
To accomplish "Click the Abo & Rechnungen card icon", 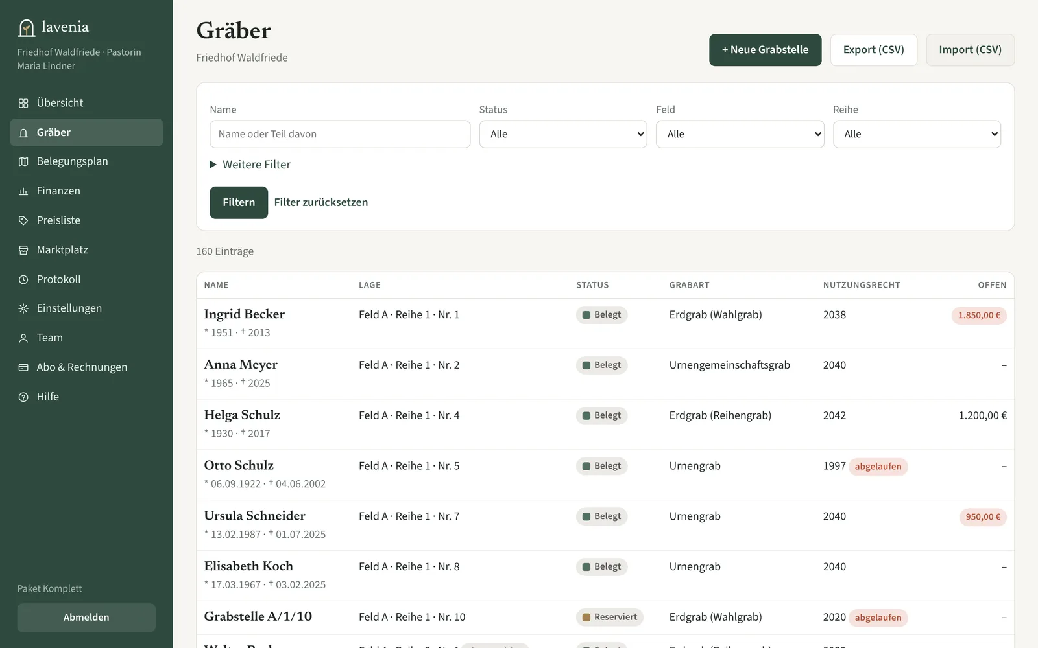I will pos(23,367).
